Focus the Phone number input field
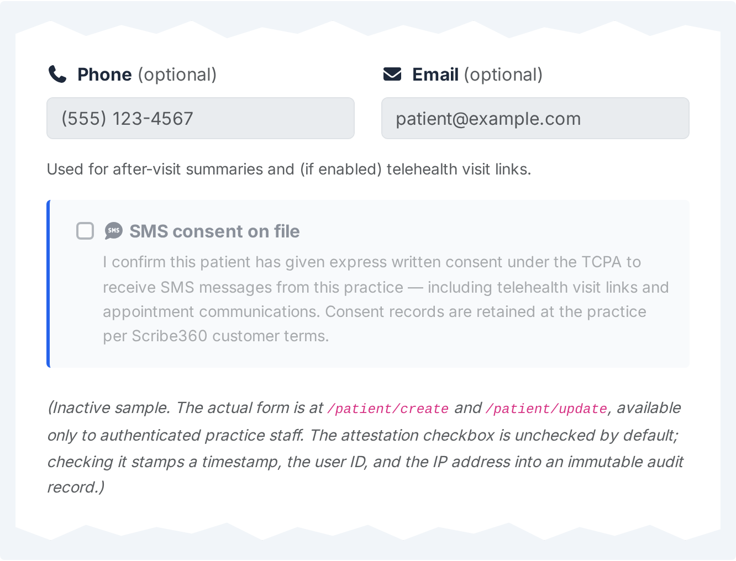 (201, 118)
